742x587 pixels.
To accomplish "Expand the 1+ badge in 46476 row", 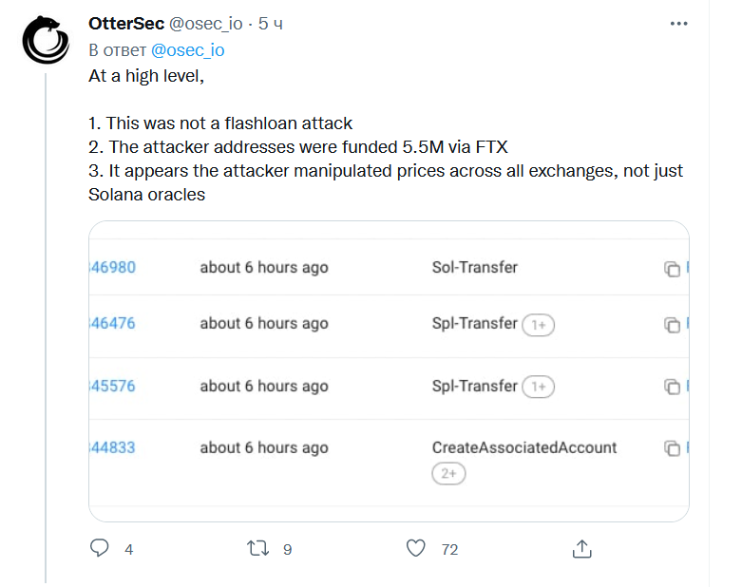I will coord(539,325).
